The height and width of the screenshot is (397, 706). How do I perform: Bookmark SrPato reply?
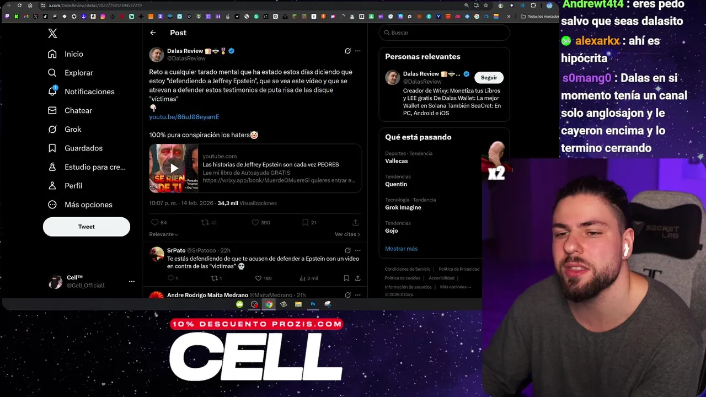click(x=346, y=278)
